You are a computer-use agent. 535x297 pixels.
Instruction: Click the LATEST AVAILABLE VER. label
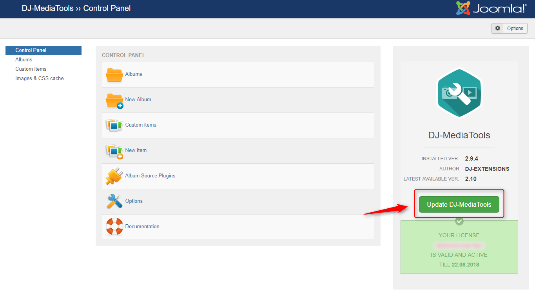click(x=432, y=179)
